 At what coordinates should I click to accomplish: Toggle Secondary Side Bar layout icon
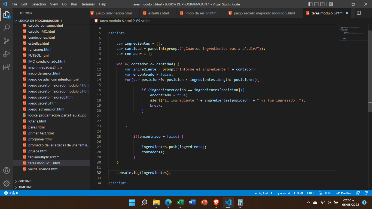click(x=322, y=4)
